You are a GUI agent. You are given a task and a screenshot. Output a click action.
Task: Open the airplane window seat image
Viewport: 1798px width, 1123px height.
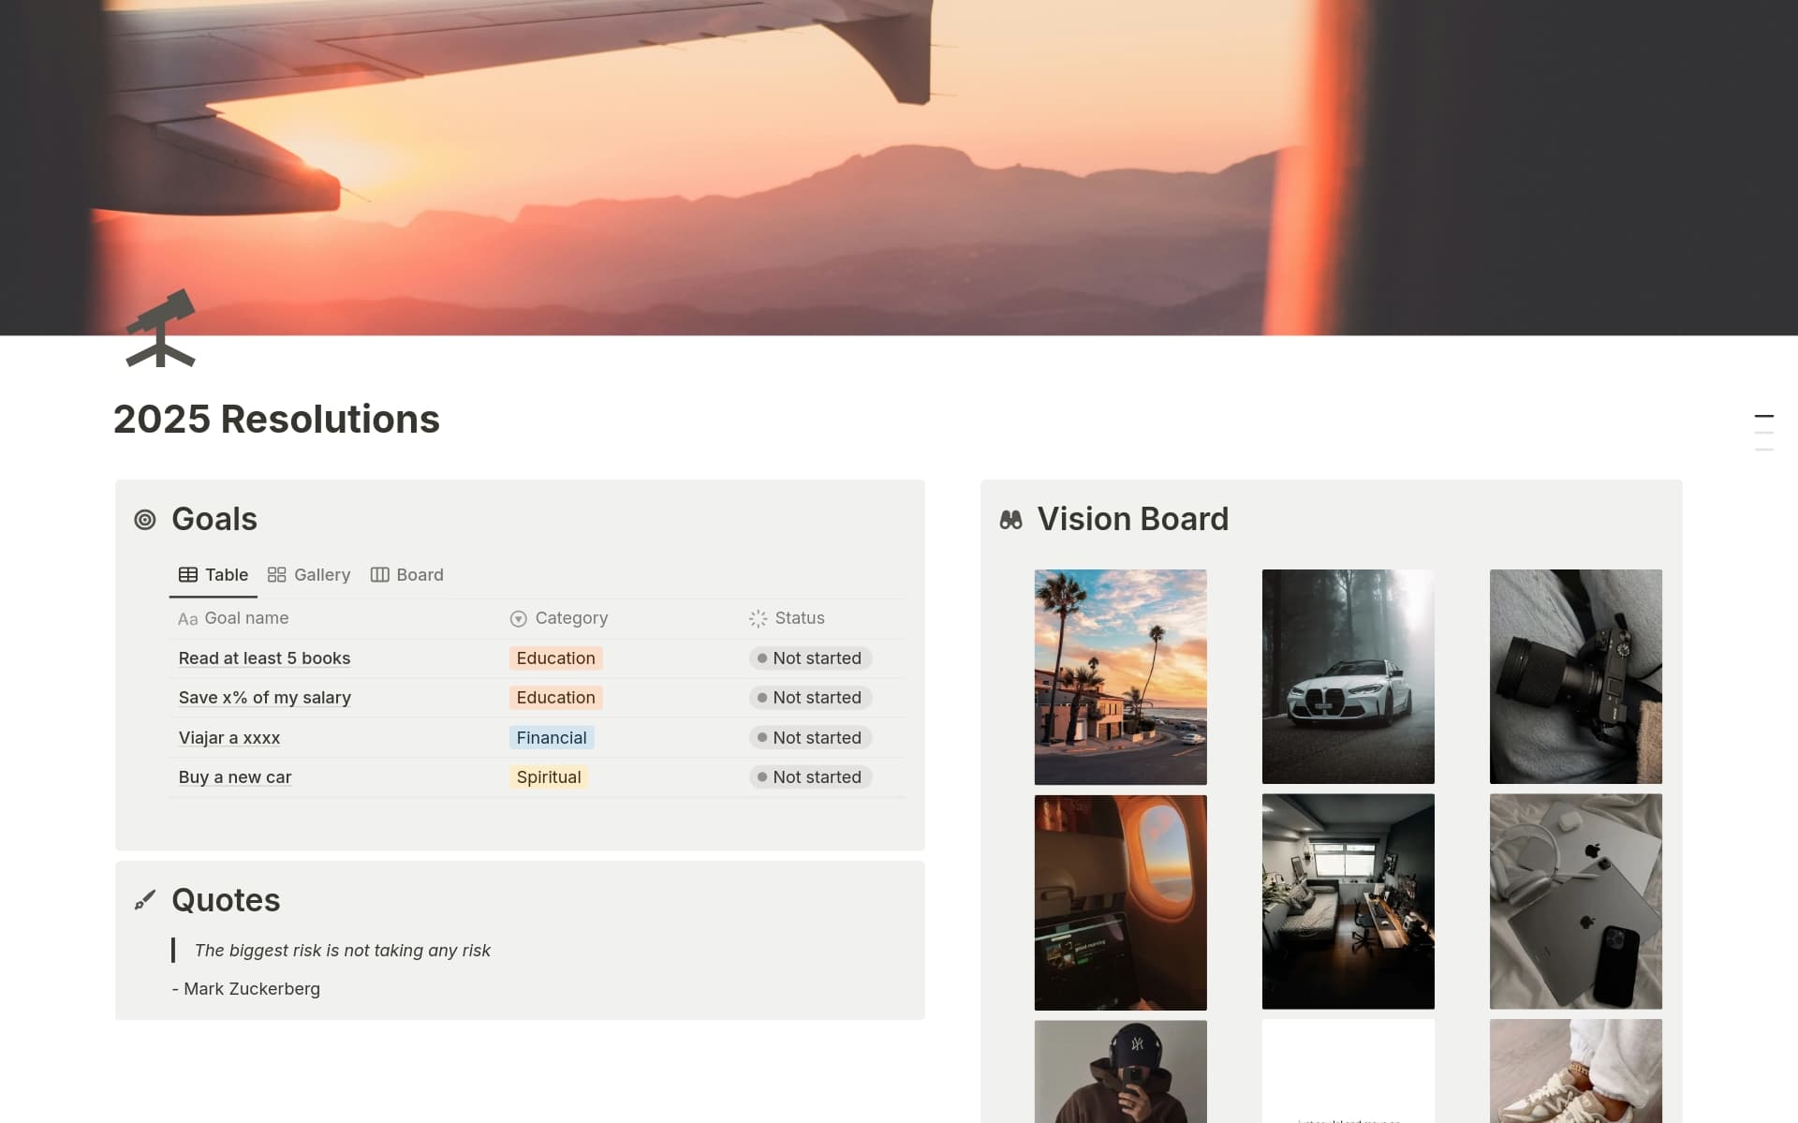pos(1120,902)
